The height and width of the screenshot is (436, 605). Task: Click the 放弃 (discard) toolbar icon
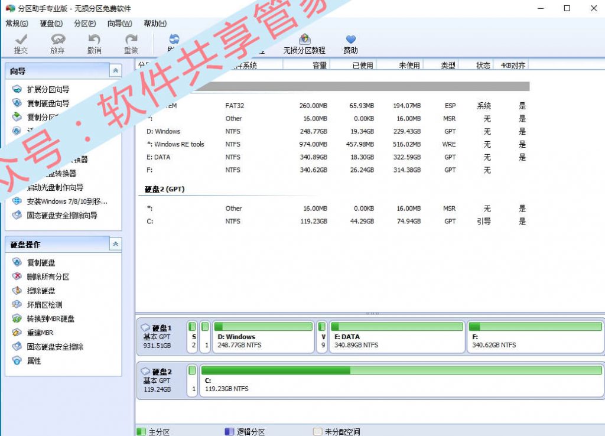(57, 40)
